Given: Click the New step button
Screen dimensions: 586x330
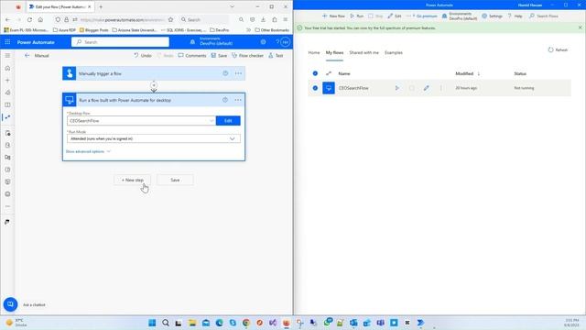Looking at the screenshot, I should click(x=132, y=180).
